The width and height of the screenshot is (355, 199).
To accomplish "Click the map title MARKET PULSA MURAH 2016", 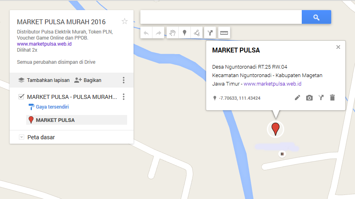I will click(61, 22).
